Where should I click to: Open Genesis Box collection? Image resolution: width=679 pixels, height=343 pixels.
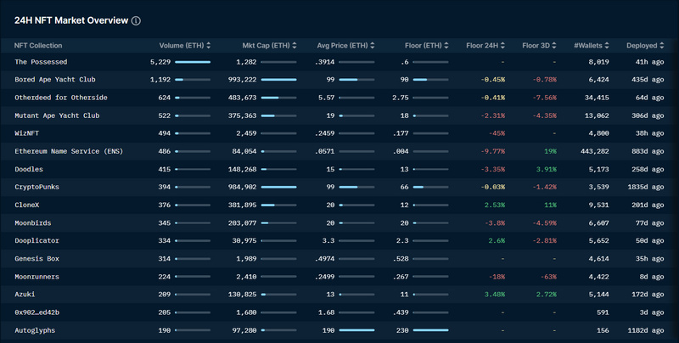(36, 259)
